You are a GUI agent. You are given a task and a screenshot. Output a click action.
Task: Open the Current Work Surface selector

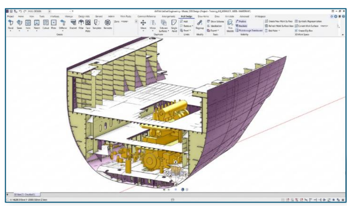click(311, 26)
